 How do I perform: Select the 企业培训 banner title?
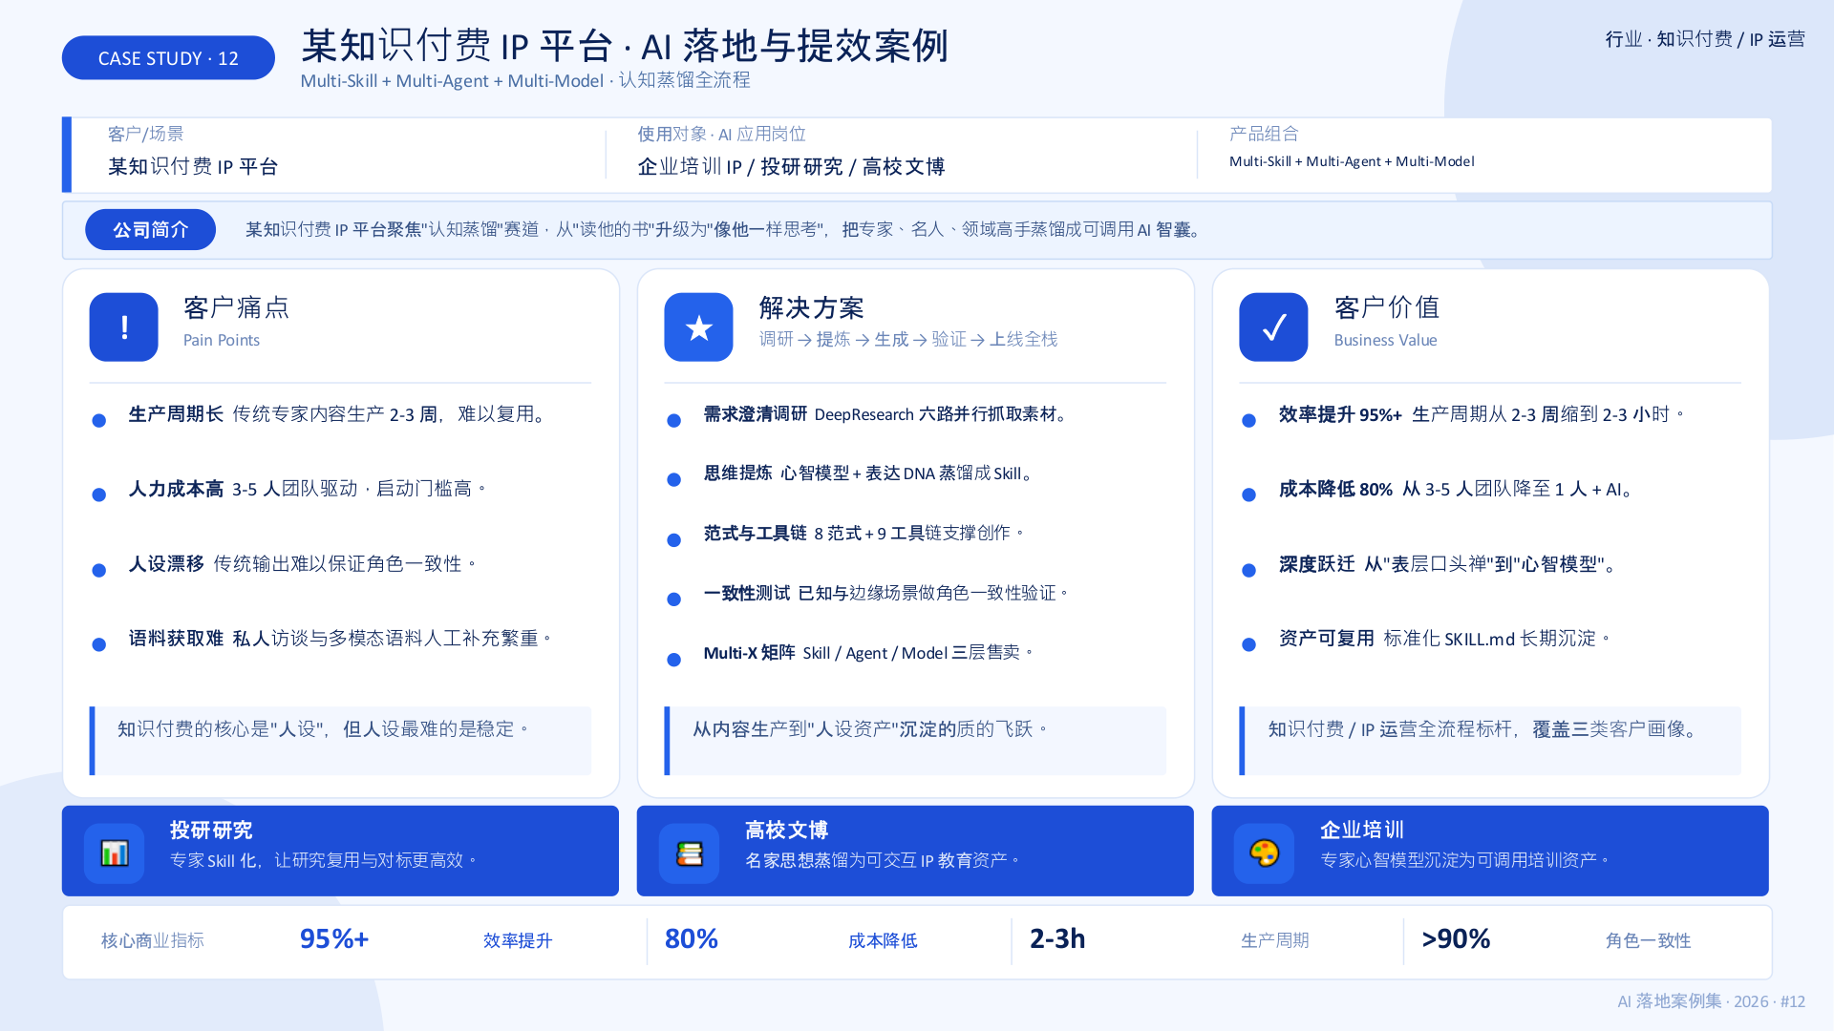point(1362,831)
